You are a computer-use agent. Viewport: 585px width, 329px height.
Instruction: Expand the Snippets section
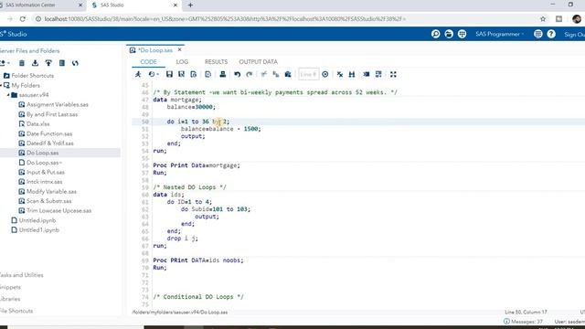pos(10,287)
